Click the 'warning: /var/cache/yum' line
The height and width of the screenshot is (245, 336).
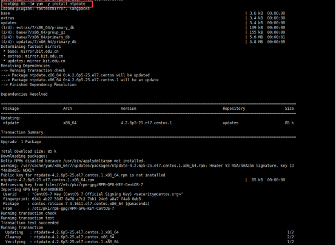[147, 166]
